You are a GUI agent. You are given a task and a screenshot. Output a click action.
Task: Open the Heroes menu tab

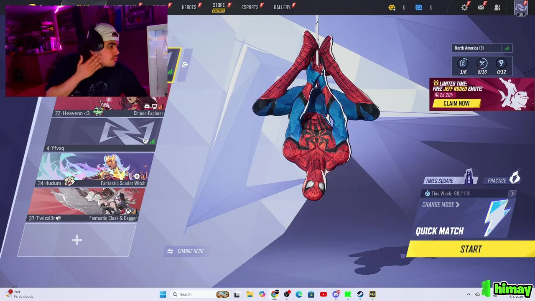click(x=189, y=7)
